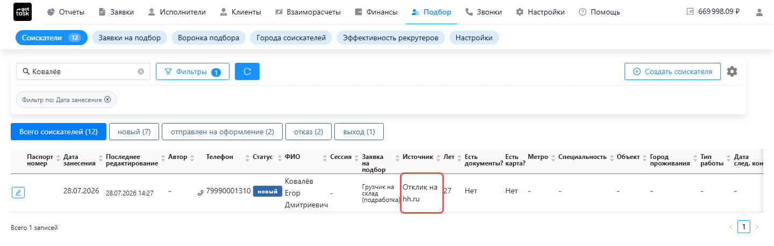Click Грузчик на склад (подработка) cell

[x=381, y=193]
